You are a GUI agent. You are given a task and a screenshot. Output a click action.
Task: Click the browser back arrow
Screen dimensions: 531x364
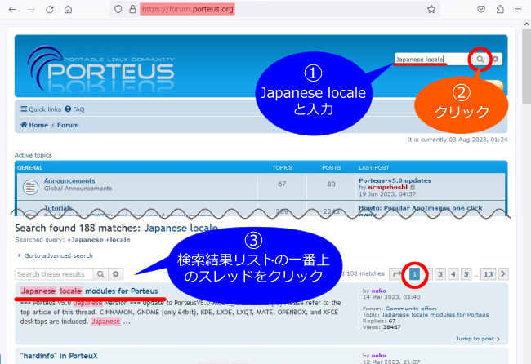12,9
